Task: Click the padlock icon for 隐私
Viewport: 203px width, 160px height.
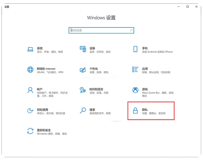Action: coord(135,111)
